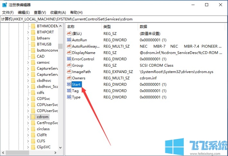Select the Owners multi-string value icon
This screenshot has width=228, height=156.
69,78
